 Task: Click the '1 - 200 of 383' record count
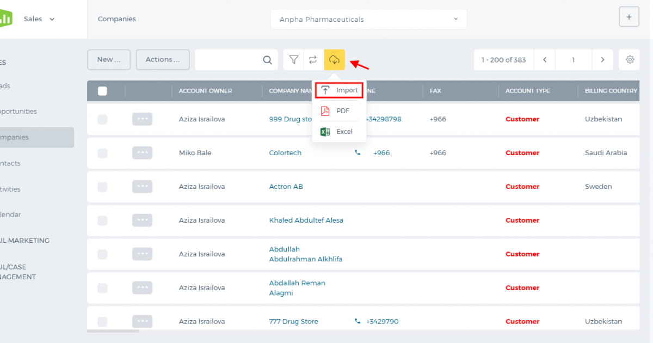(504, 60)
